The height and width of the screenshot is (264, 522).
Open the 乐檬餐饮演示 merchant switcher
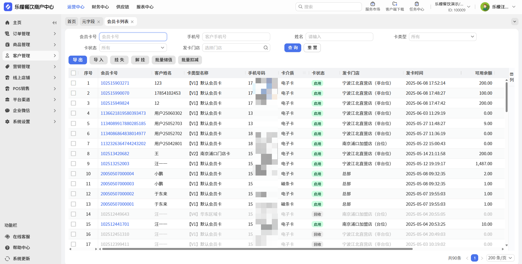(452, 7)
